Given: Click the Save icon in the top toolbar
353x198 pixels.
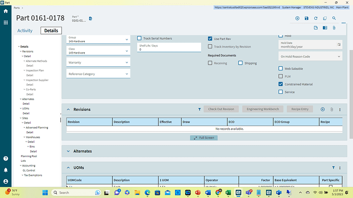Looking at the screenshot, I should tap(306, 18).
